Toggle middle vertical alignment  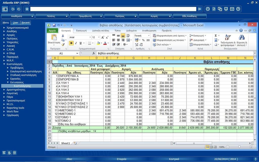[x=118, y=35]
